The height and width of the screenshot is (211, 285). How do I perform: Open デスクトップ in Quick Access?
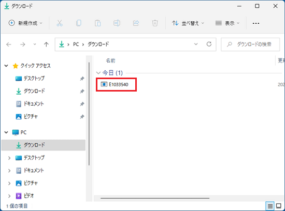pos(34,79)
